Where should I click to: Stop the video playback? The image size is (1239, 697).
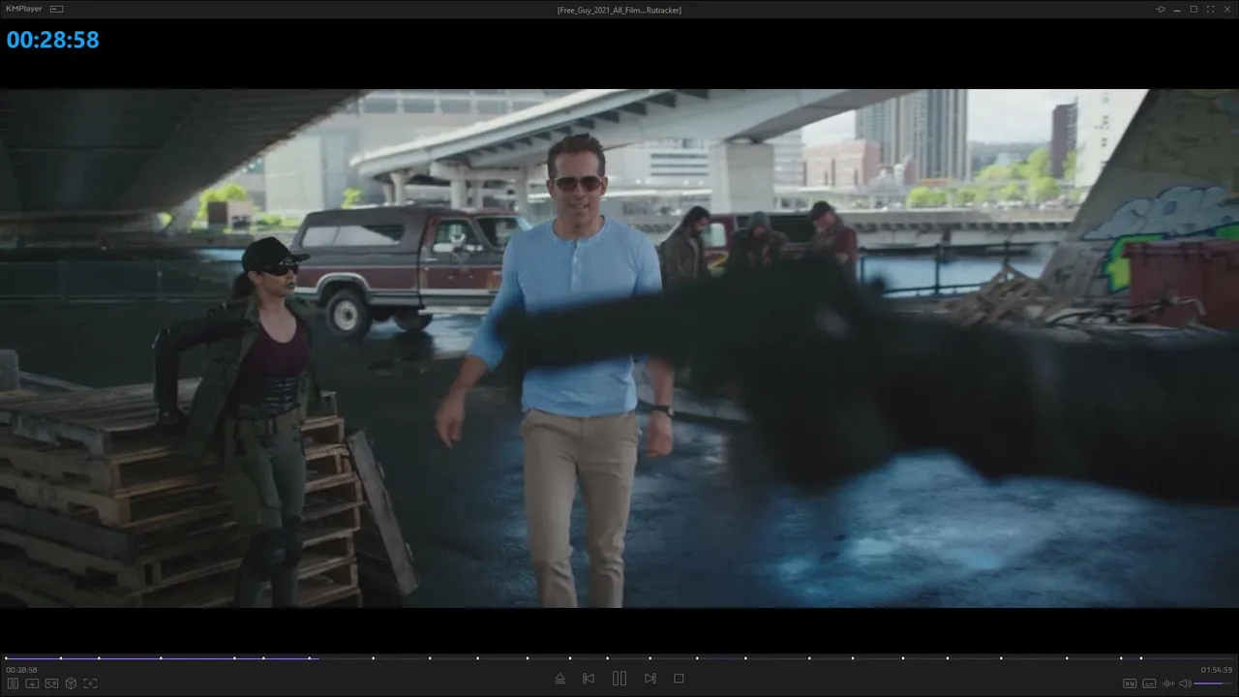[x=679, y=679]
